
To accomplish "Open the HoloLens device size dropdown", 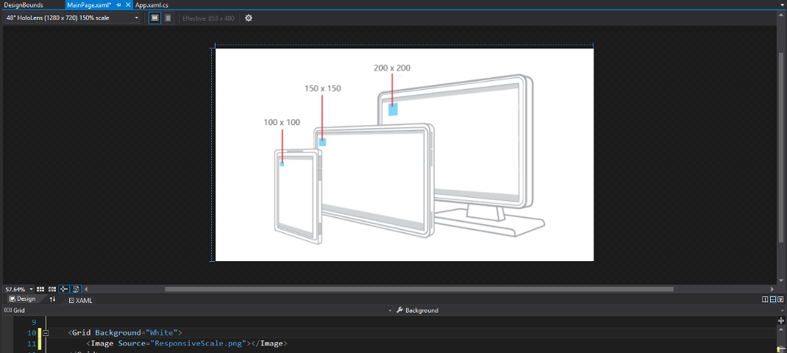I will coord(72,18).
